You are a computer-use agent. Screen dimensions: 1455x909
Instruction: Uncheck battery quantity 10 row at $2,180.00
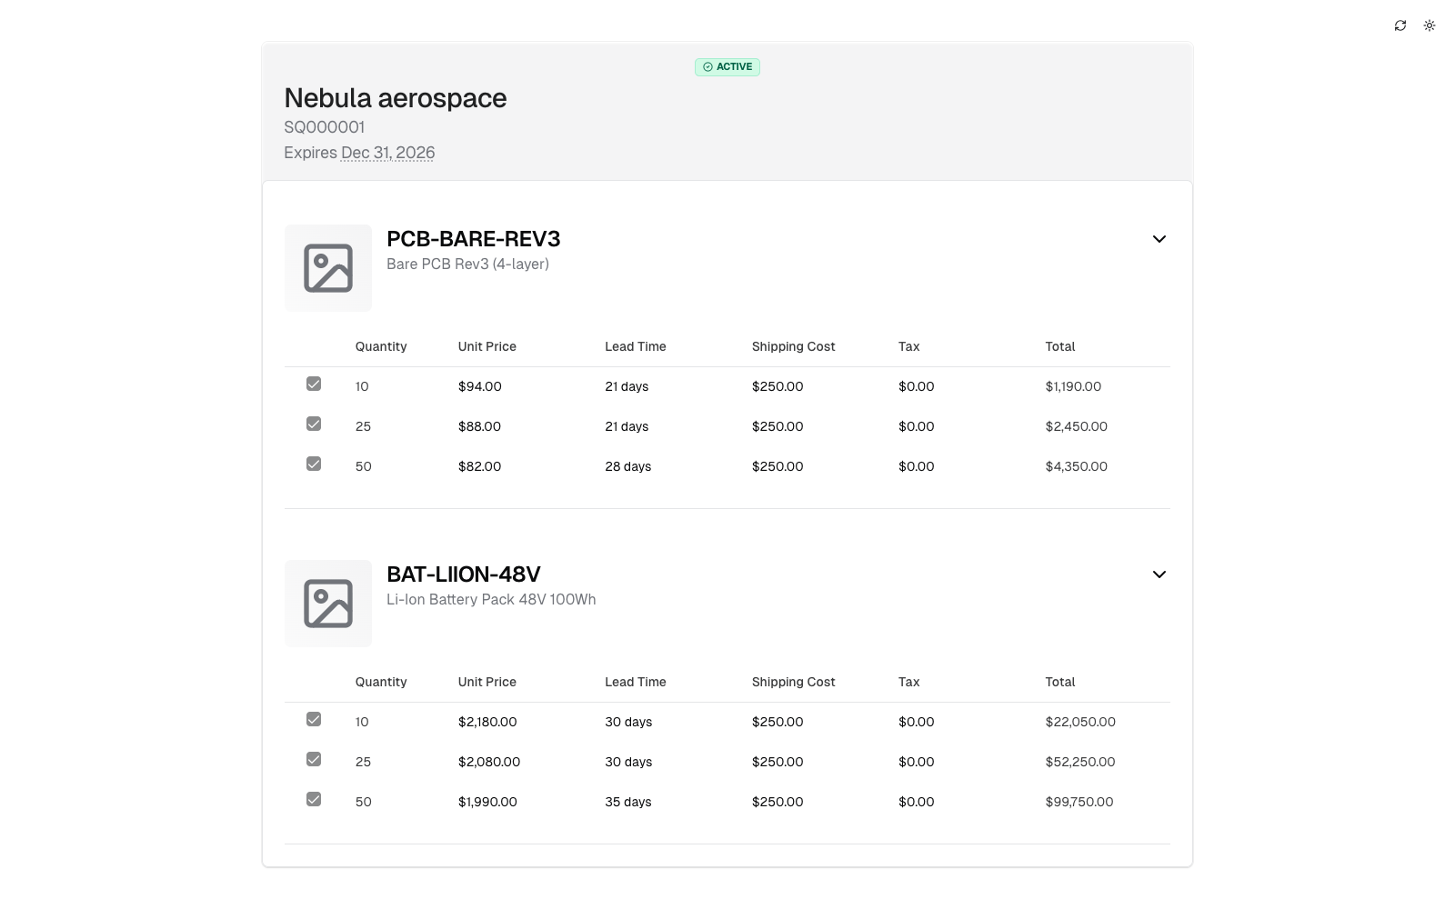coord(314,719)
